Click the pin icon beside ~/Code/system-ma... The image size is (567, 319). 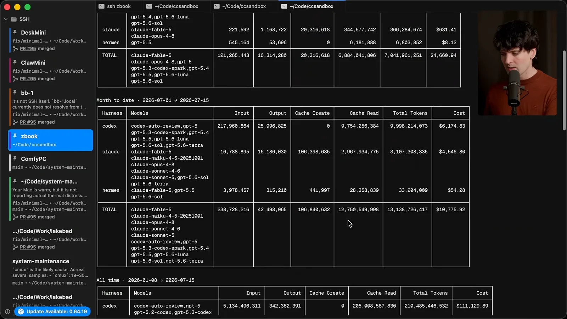15,181
